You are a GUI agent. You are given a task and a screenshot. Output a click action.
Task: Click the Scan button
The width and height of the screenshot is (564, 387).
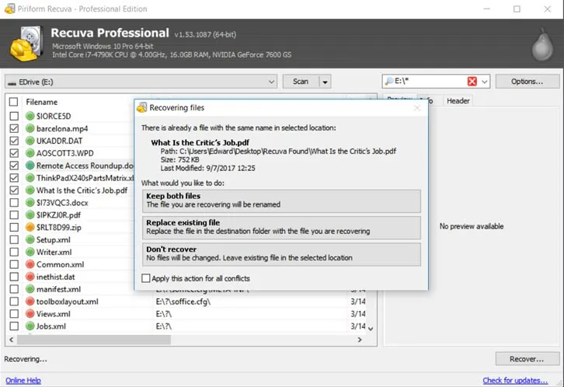(x=301, y=82)
